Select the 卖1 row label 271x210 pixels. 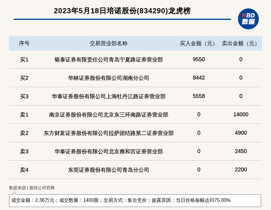coord(24,115)
